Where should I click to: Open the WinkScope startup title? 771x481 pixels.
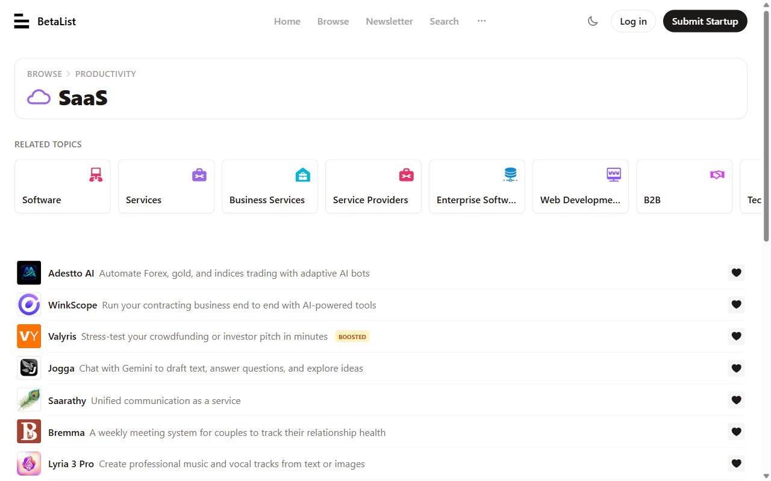(72, 305)
